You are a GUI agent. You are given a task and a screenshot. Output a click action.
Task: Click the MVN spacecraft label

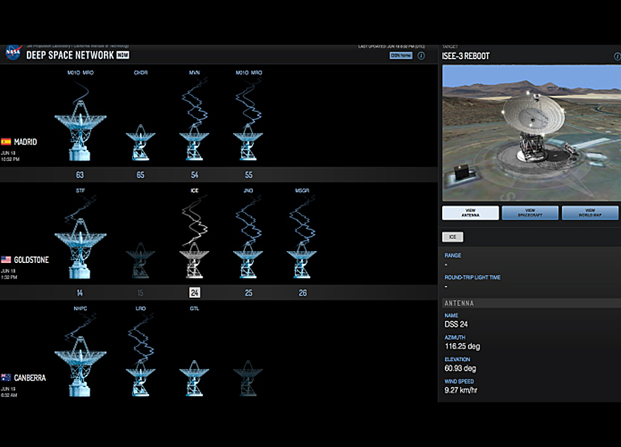[x=195, y=72]
